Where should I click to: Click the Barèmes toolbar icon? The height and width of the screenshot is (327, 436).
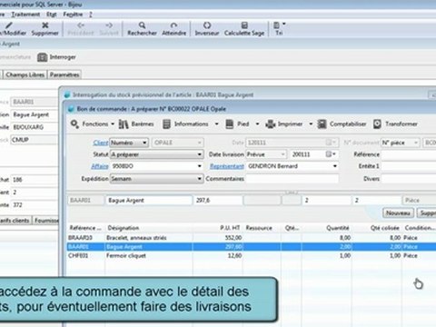[x=124, y=124]
